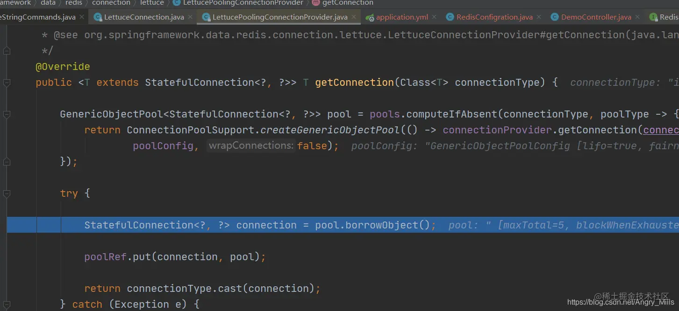Click the 'public' keyword

(54, 83)
